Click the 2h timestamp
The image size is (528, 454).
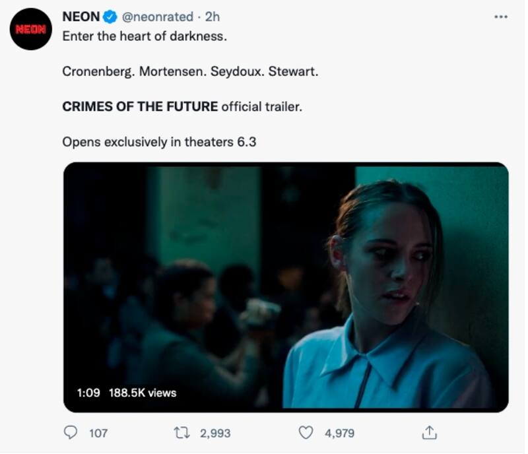coord(213,17)
